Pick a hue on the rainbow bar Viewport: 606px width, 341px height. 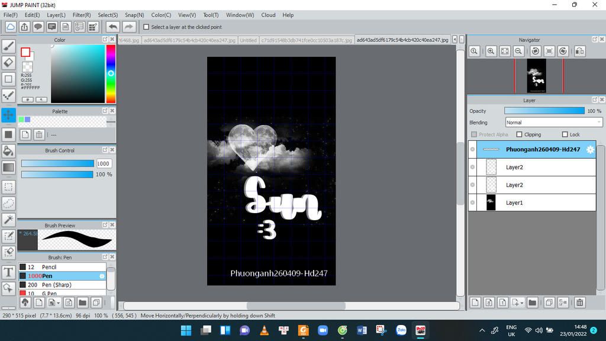(x=111, y=73)
